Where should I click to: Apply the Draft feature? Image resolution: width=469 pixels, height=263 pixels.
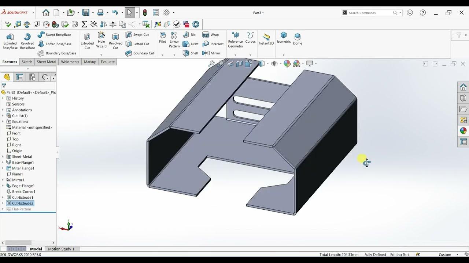[x=191, y=44]
